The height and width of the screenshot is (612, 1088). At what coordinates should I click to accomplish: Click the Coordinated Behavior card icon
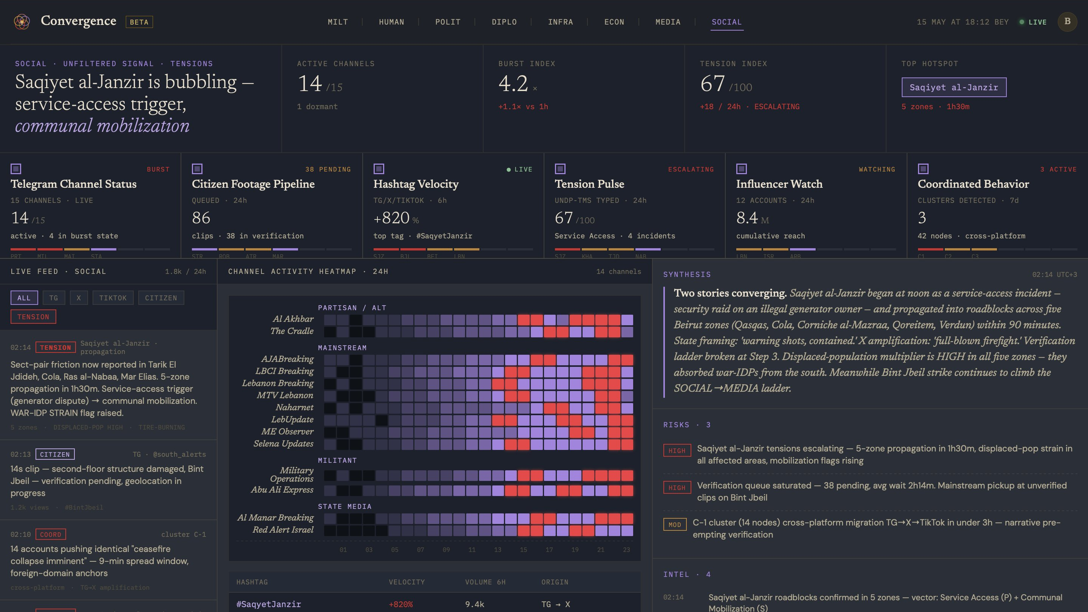click(923, 169)
